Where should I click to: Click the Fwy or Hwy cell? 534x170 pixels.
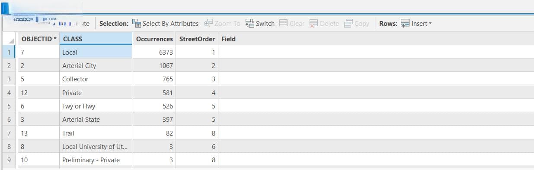pos(96,106)
